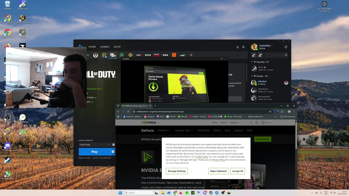Reload the NVIDIA page in Chrome

[128, 111]
